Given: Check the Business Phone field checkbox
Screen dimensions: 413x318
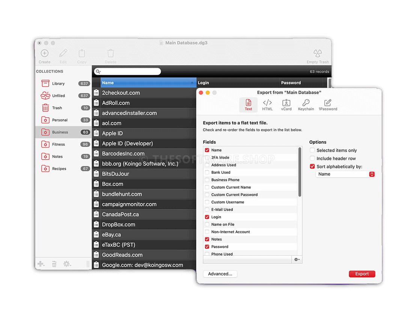Looking at the screenshot, I should [x=207, y=180].
